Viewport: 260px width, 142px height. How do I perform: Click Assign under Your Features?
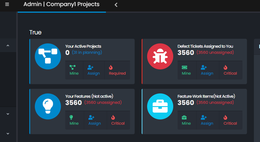click(x=95, y=120)
